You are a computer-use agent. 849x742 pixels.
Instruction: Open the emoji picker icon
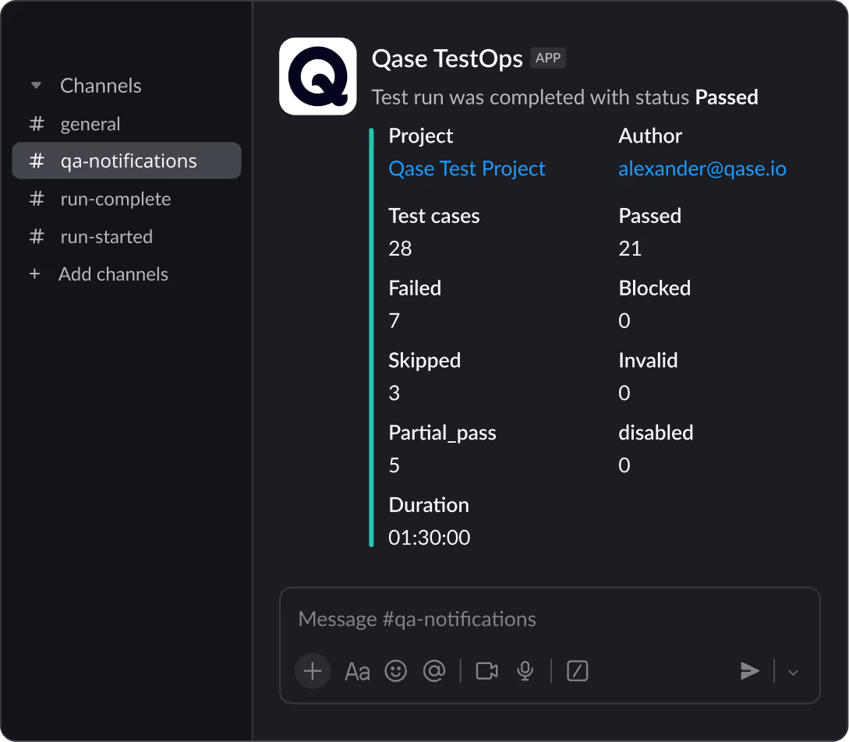[x=395, y=671]
